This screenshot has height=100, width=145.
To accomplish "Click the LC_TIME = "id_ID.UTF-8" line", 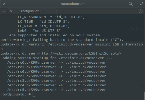I will click(x=44, y=22).
